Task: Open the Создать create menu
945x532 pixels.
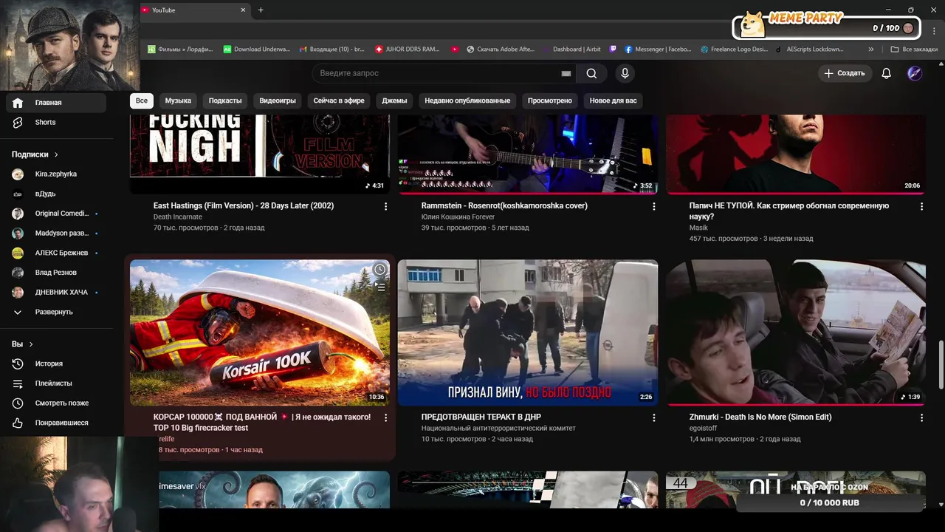Action: 845,73
